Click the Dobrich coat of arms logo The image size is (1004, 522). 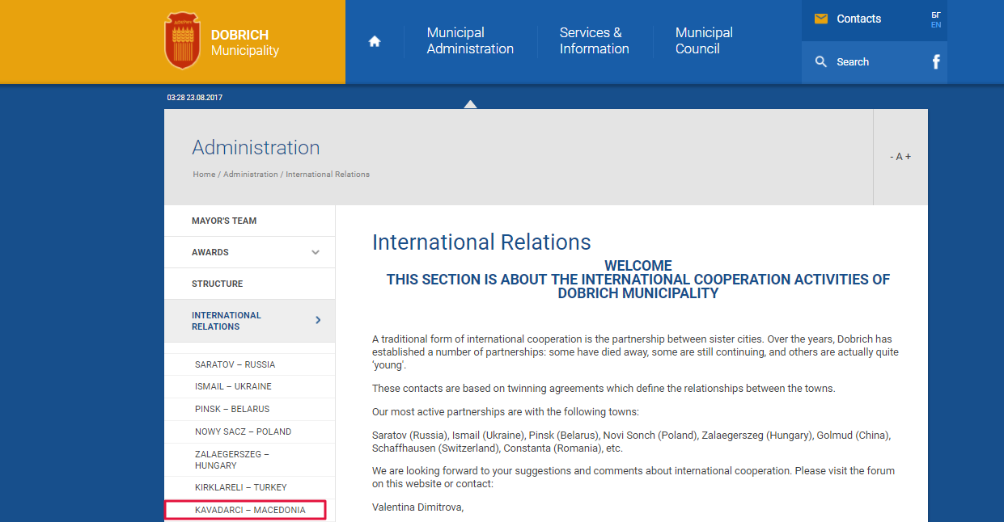point(182,40)
